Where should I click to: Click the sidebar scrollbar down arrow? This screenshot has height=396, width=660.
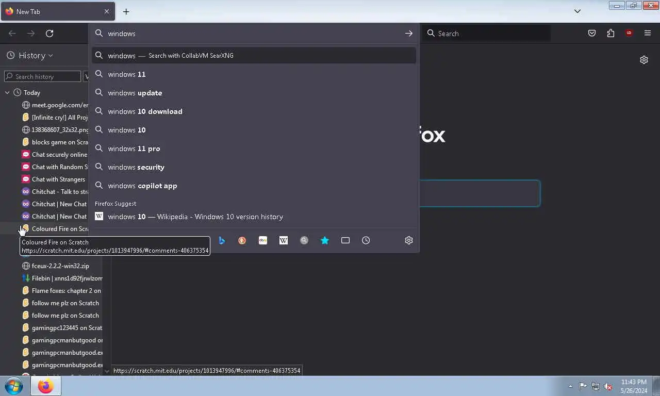click(107, 371)
